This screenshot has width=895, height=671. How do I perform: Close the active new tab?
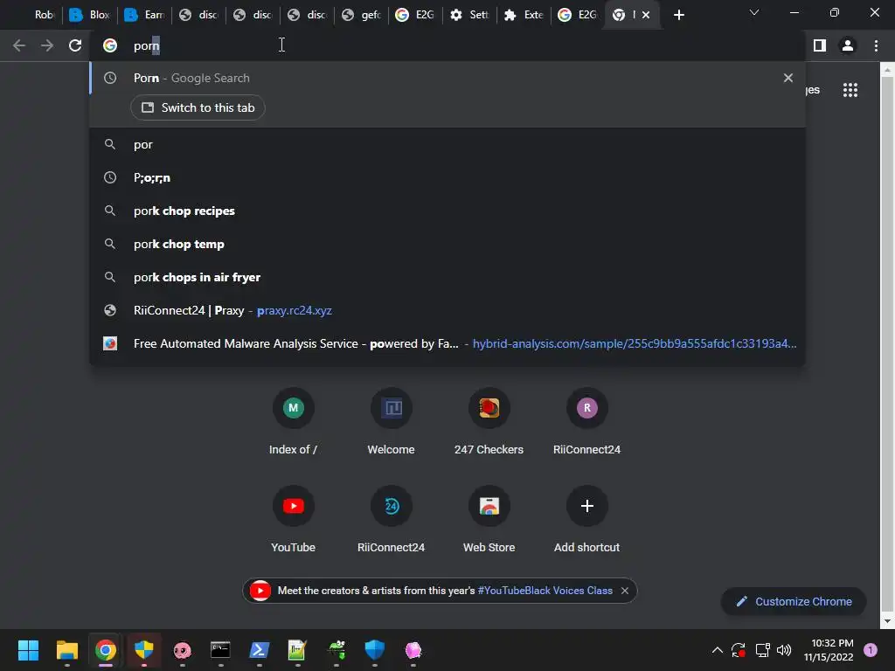coord(646,15)
